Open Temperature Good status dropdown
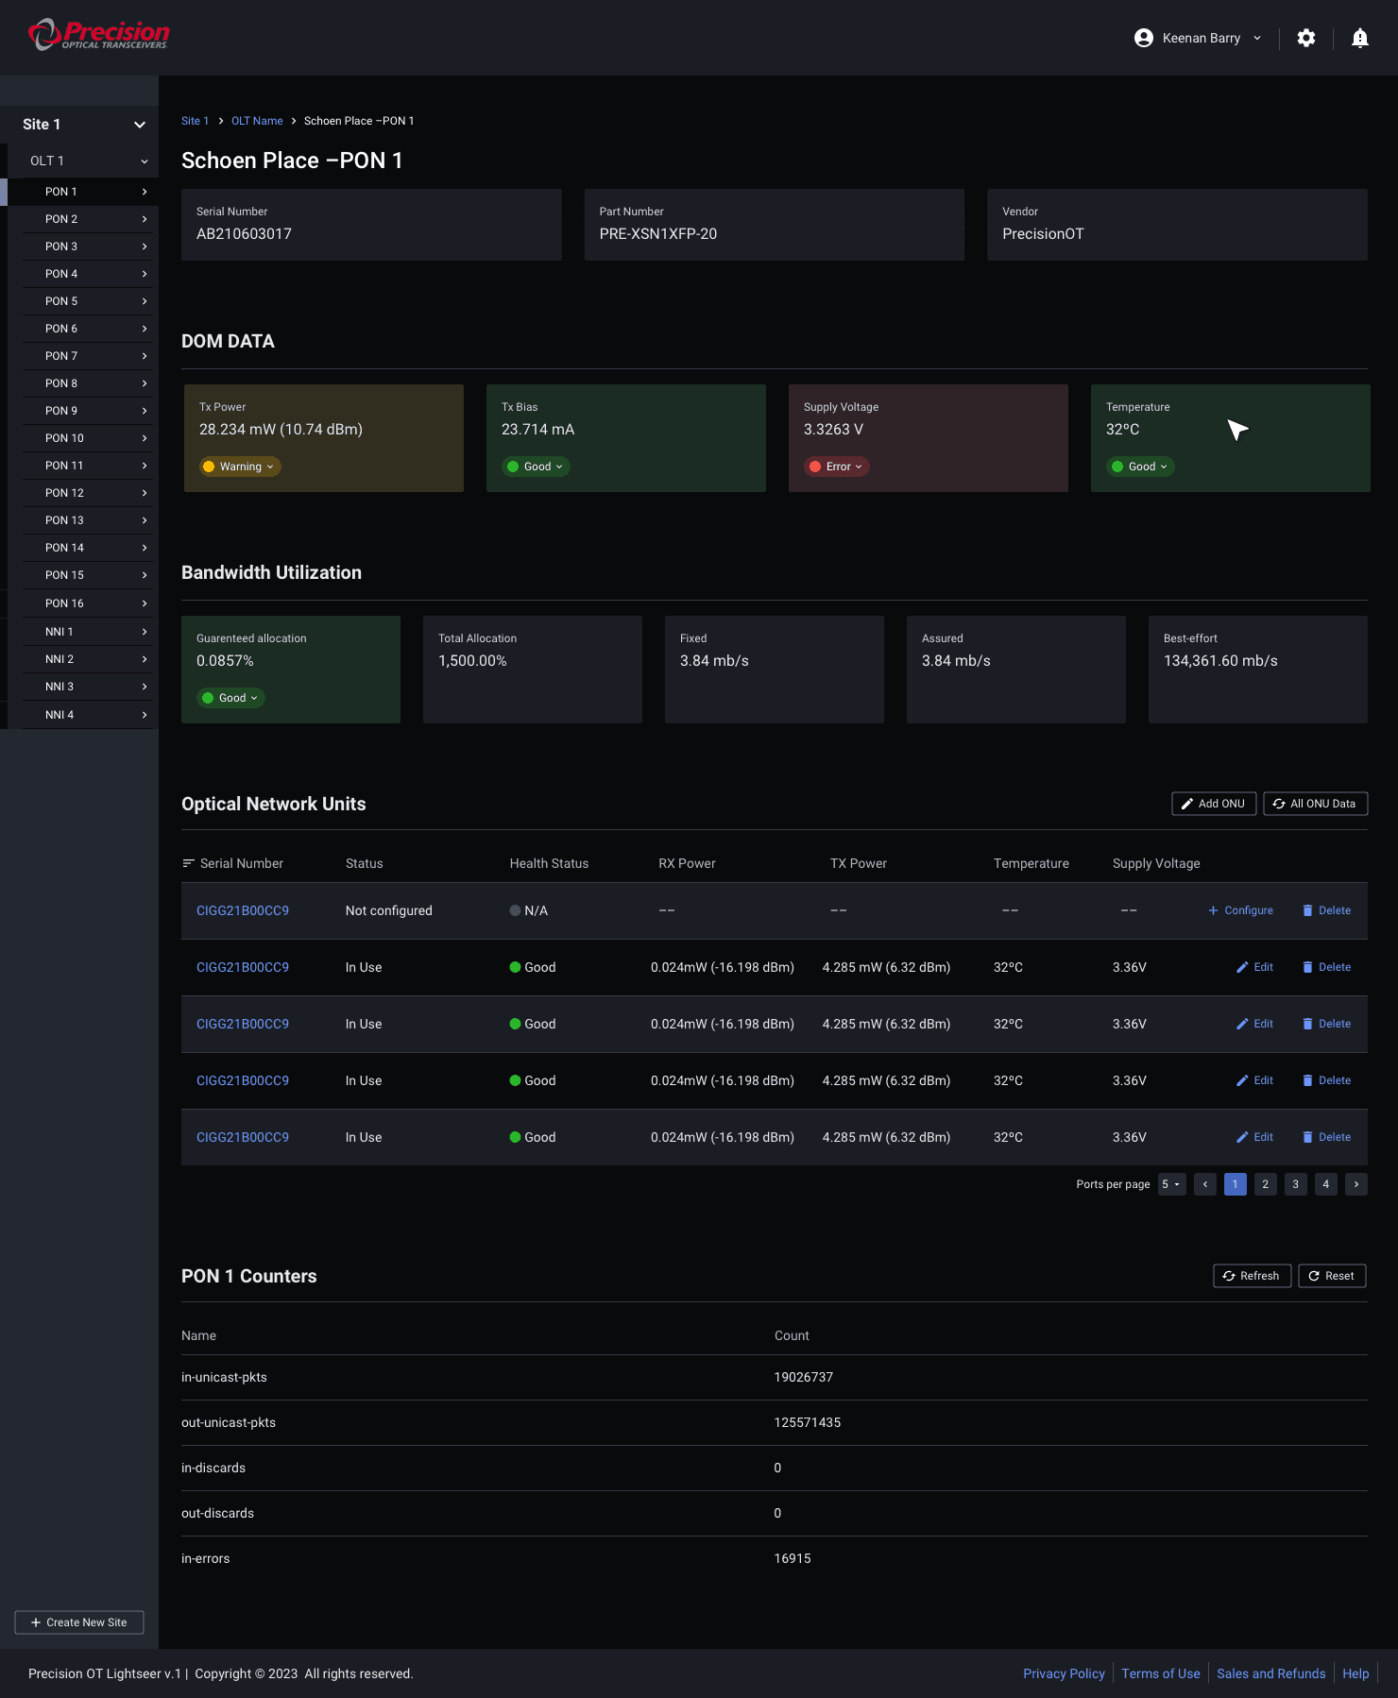 click(1140, 467)
